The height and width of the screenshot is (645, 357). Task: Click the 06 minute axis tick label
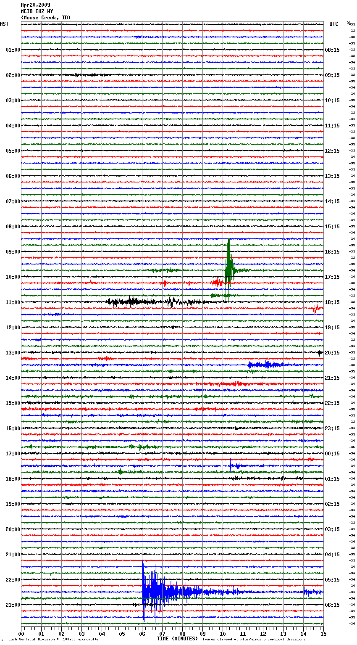(x=142, y=634)
